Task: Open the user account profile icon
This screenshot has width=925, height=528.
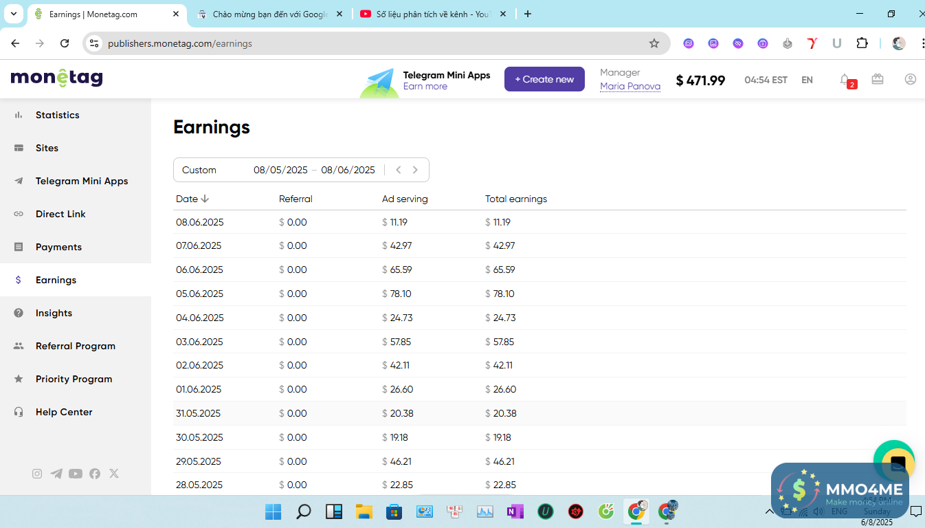Action: click(x=911, y=79)
